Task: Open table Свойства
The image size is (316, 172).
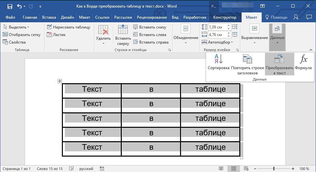Action: pyautogui.click(x=14, y=42)
